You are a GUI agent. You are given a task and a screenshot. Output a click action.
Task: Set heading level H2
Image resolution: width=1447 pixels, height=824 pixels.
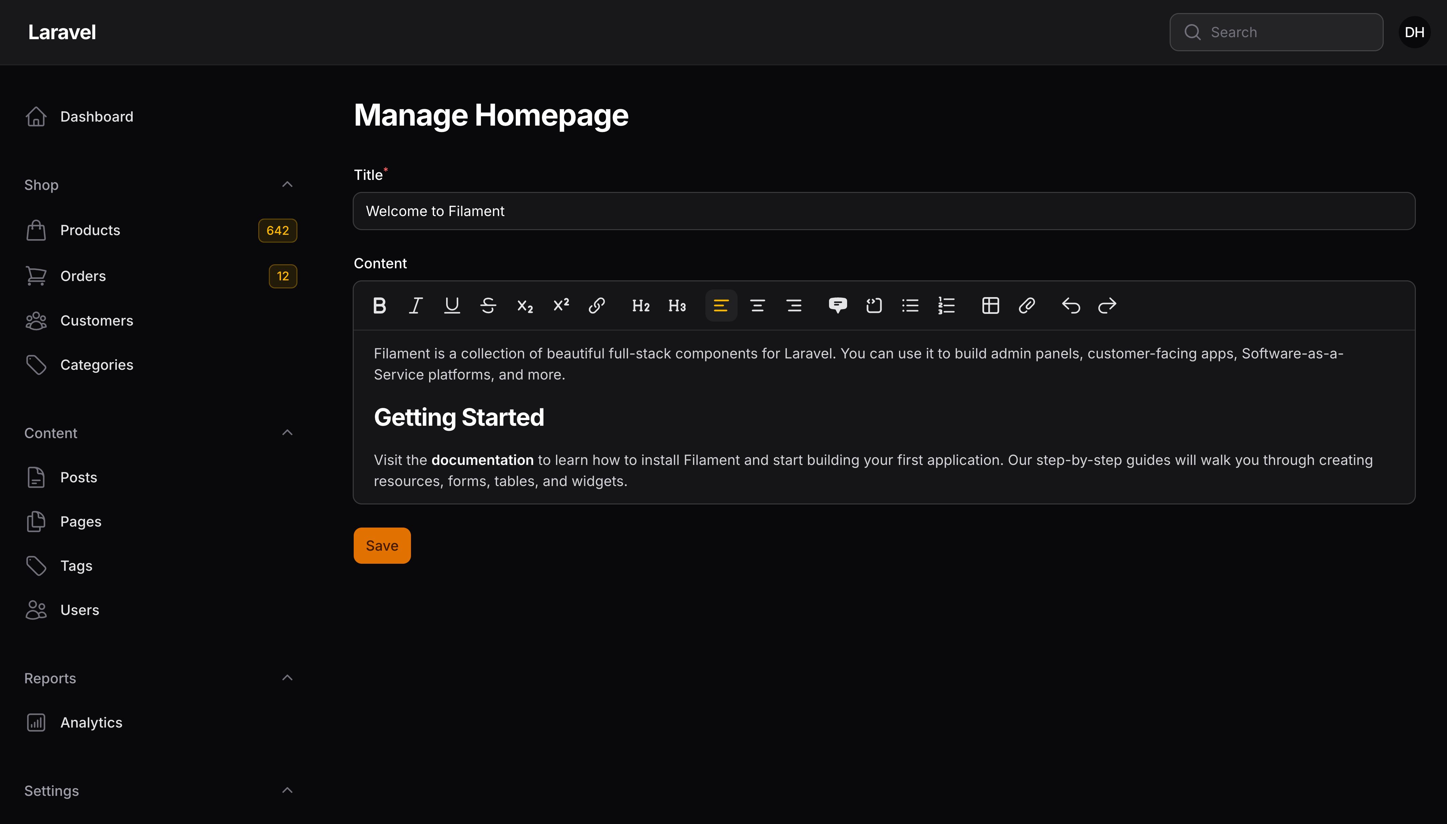[x=640, y=305]
